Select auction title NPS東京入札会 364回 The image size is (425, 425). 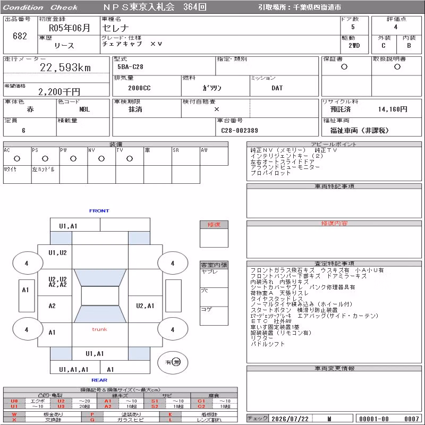point(155,7)
